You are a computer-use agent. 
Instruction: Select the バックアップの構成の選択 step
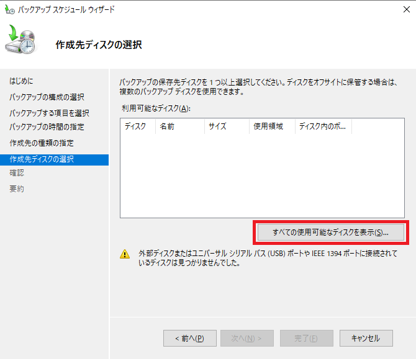coord(47,97)
